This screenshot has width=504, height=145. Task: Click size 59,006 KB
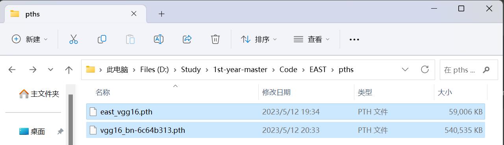pyautogui.click(x=466, y=112)
